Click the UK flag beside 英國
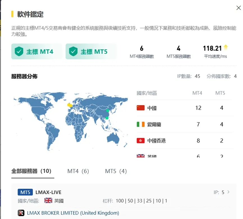The image size is (243, 219). (x=48, y=200)
